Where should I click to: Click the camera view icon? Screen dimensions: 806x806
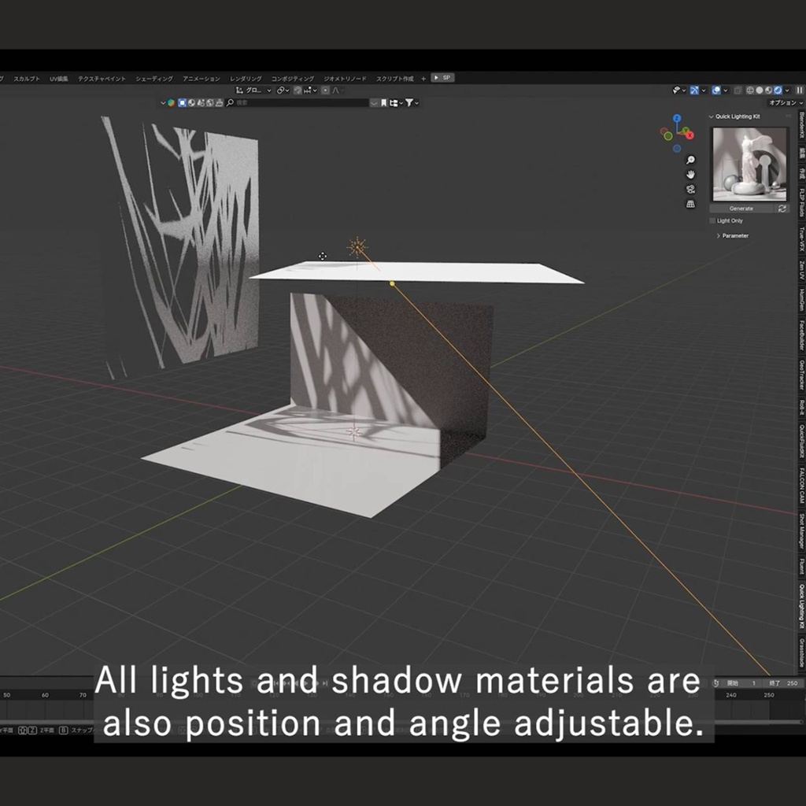690,189
